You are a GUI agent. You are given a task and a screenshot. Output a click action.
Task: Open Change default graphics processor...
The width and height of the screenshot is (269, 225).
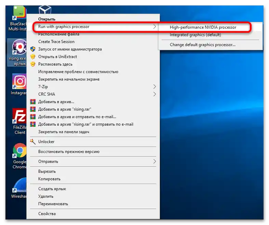tap(210, 45)
